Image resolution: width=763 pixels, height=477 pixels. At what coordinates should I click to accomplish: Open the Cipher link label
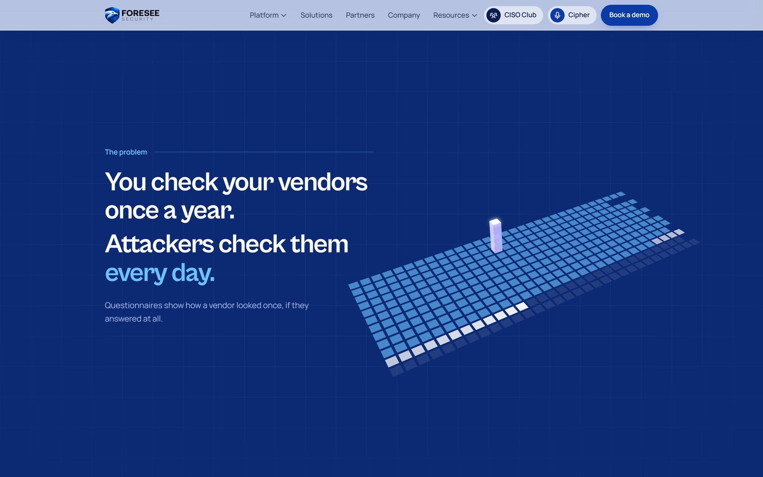coord(579,15)
